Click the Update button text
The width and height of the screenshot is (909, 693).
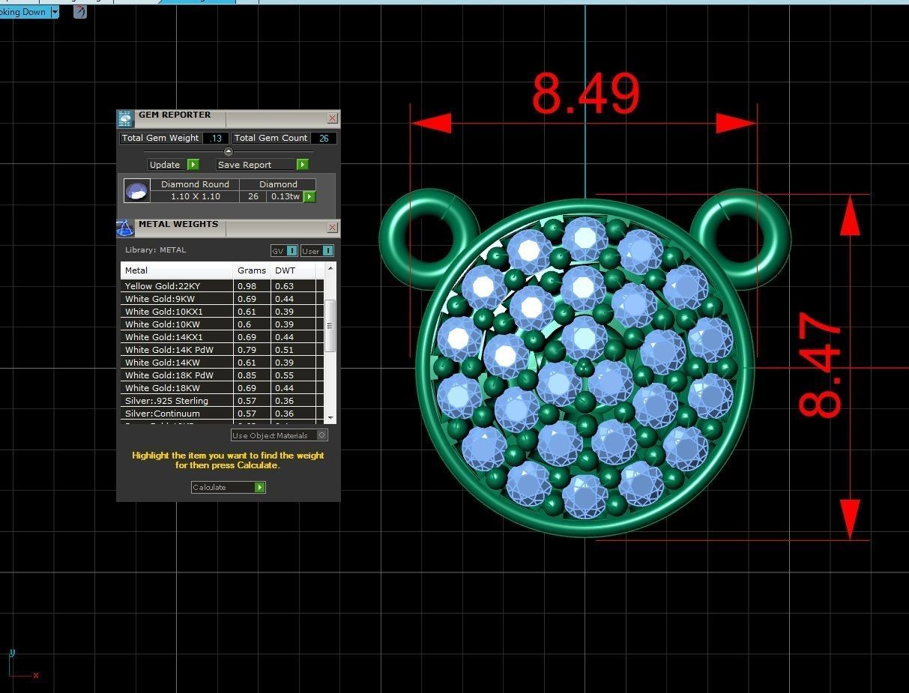pos(165,165)
